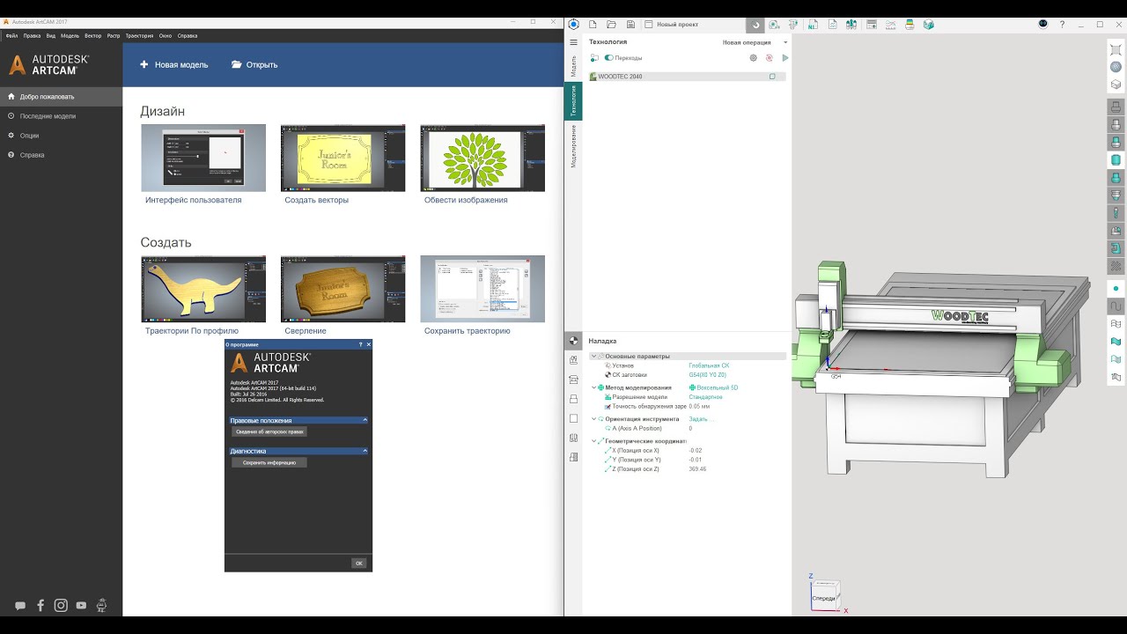1127x634 pixels.
Task: Click the Сохранить информацию button
Action: [x=269, y=462]
